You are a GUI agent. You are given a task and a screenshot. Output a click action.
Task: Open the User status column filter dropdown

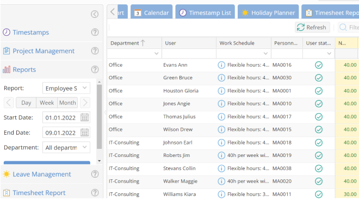pyautogui.click(x=329, y=53)
